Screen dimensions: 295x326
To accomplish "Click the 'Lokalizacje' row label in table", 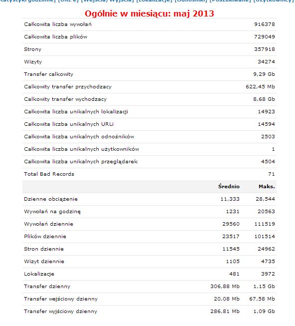I will tap(39, 274).
